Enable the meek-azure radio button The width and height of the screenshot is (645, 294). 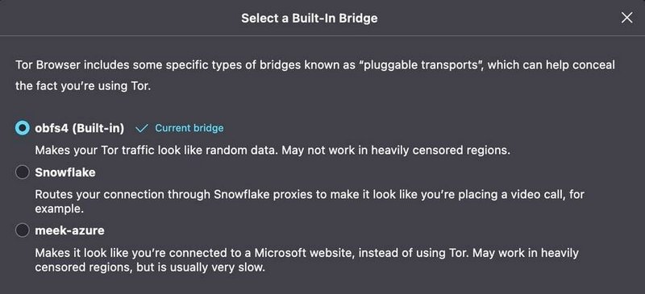click(x=23, y=230)
